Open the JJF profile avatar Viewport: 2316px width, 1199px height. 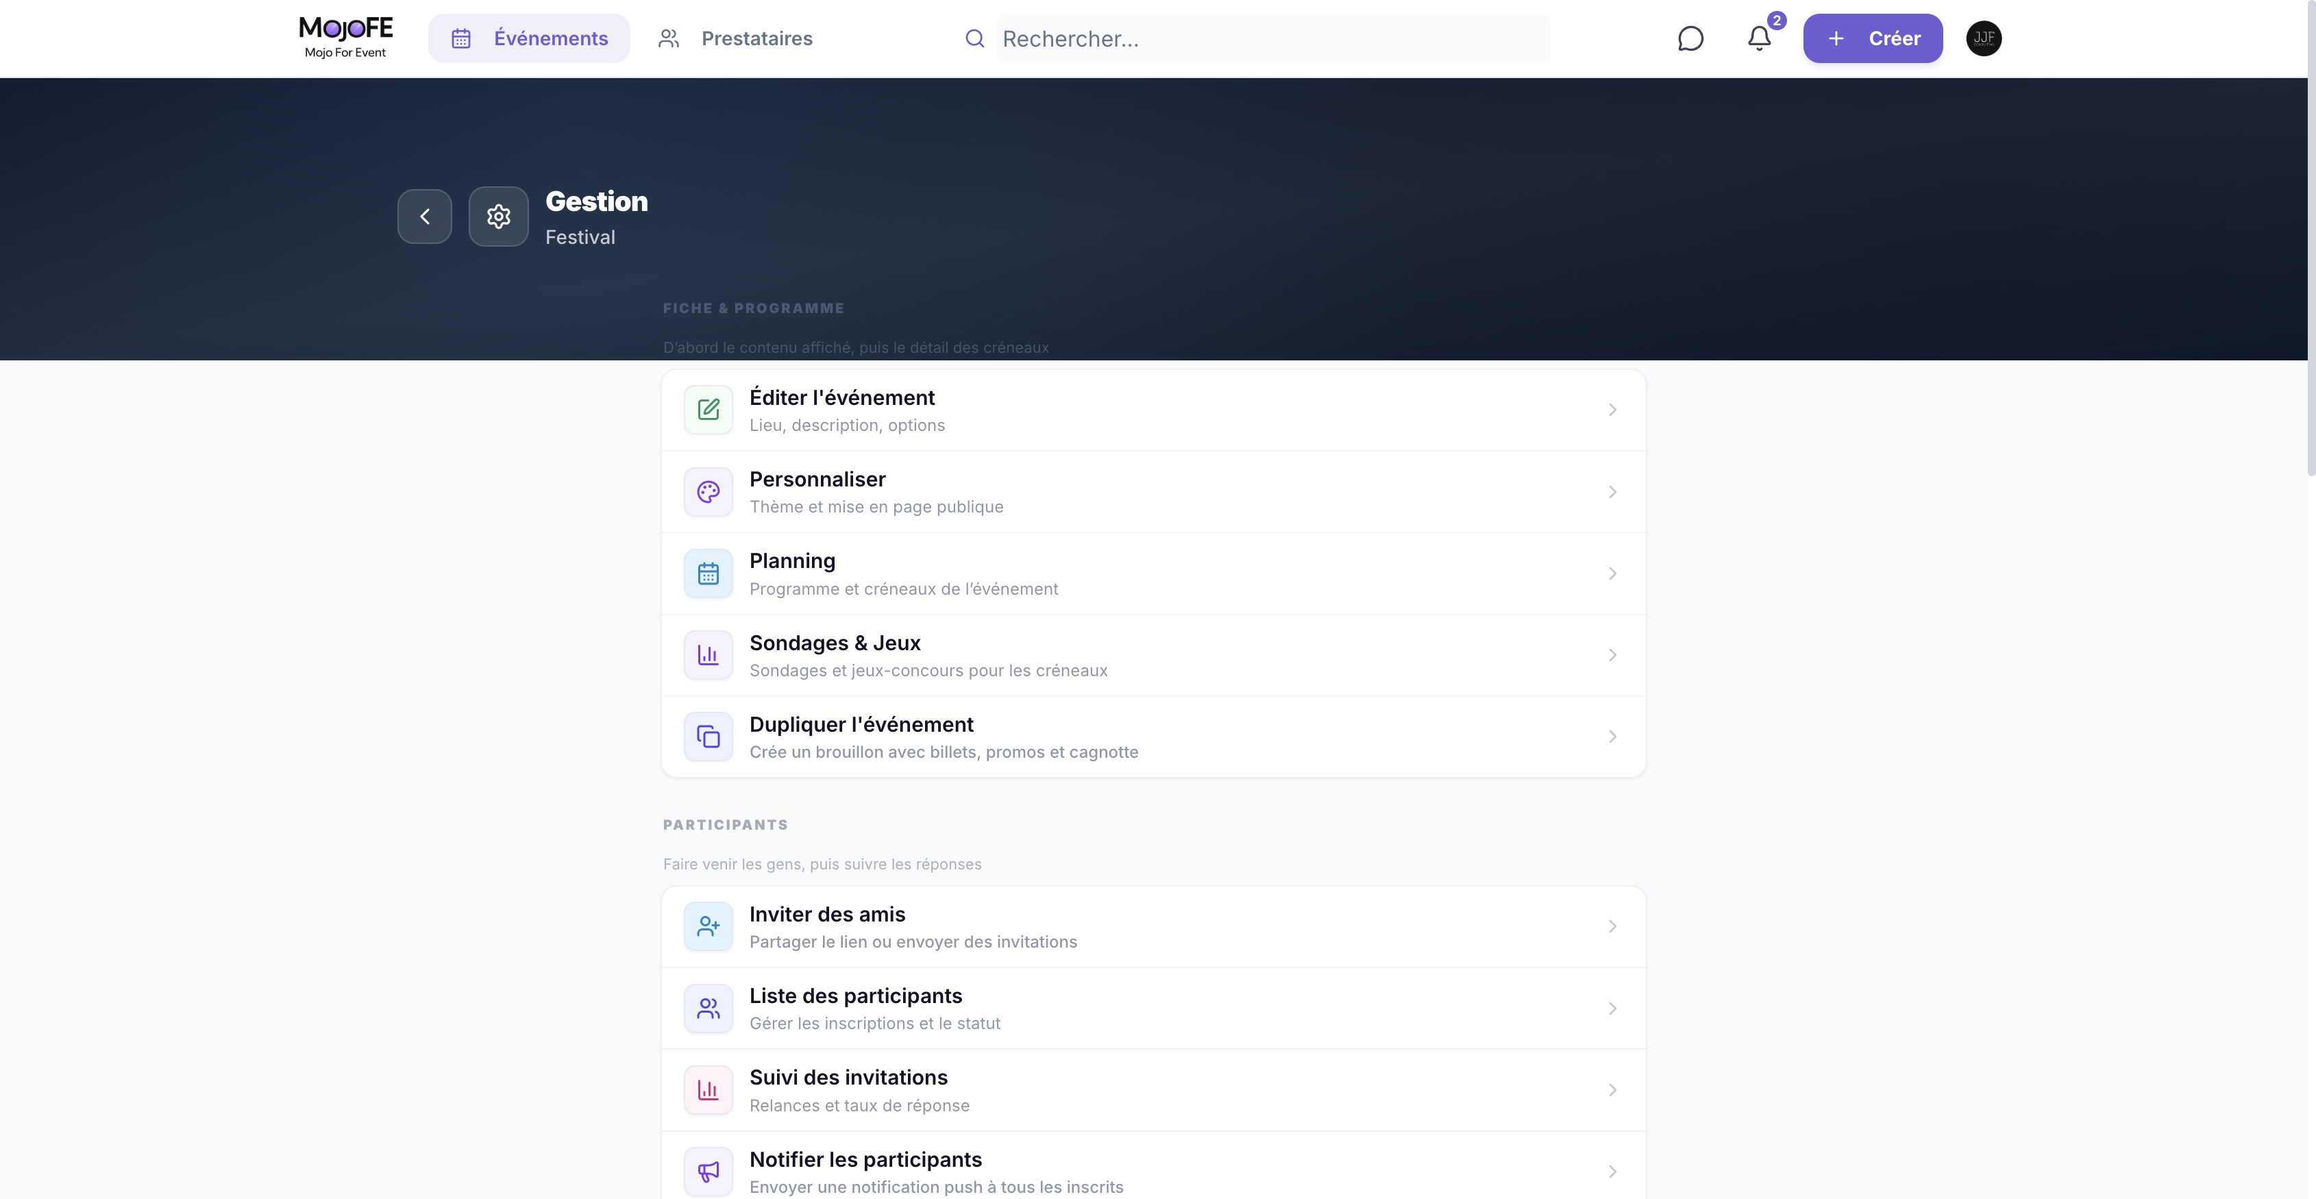(x=1984, y=38)
